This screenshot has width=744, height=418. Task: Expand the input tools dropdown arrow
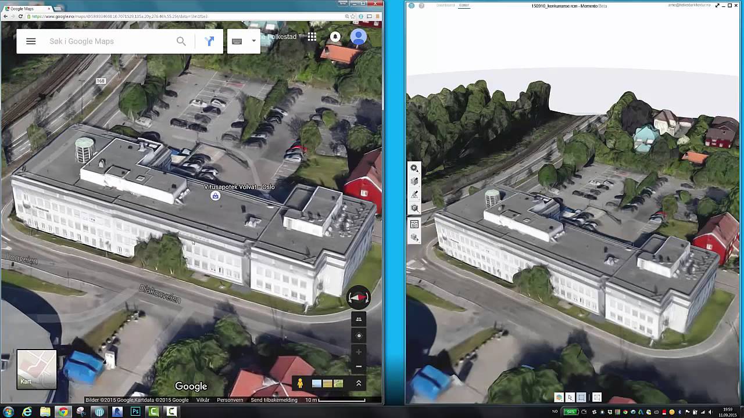[253, 41]
